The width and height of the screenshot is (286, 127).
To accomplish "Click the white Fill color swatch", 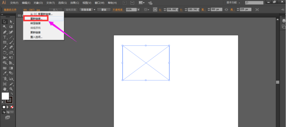I will pyautogui.click(x=5, y=96).
